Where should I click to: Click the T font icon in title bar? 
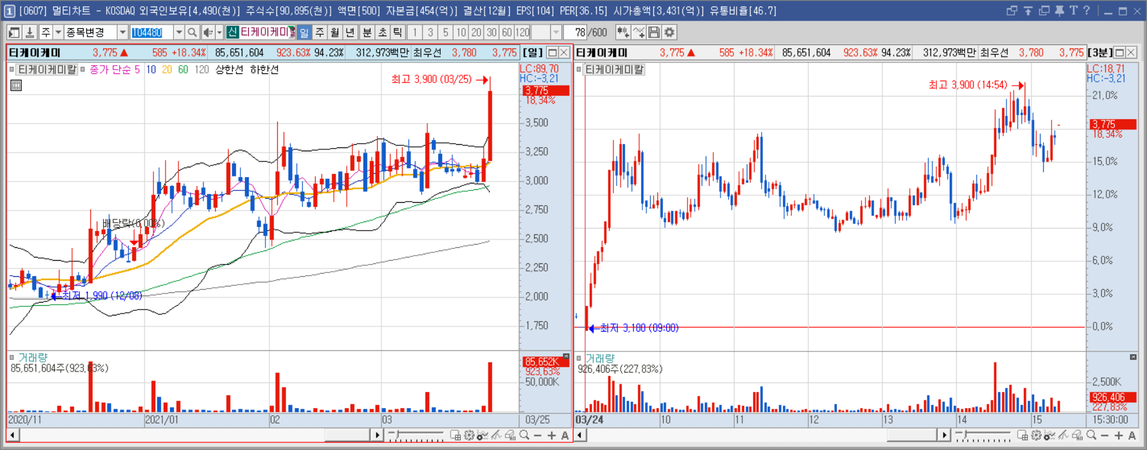coord(1073,10)
